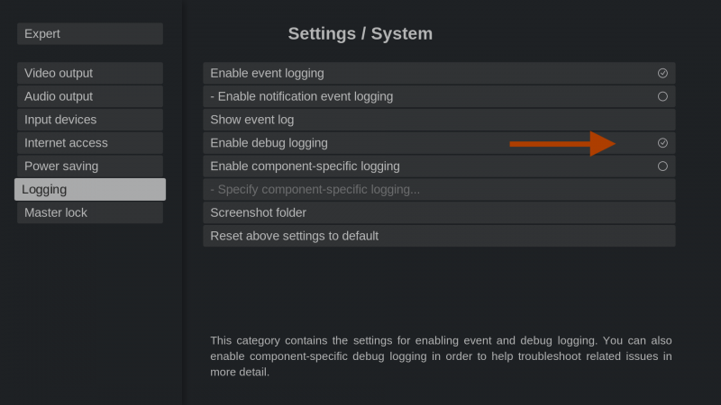Click the Settings / System heading
The image size is (721, 405).
tap(360, 34)
